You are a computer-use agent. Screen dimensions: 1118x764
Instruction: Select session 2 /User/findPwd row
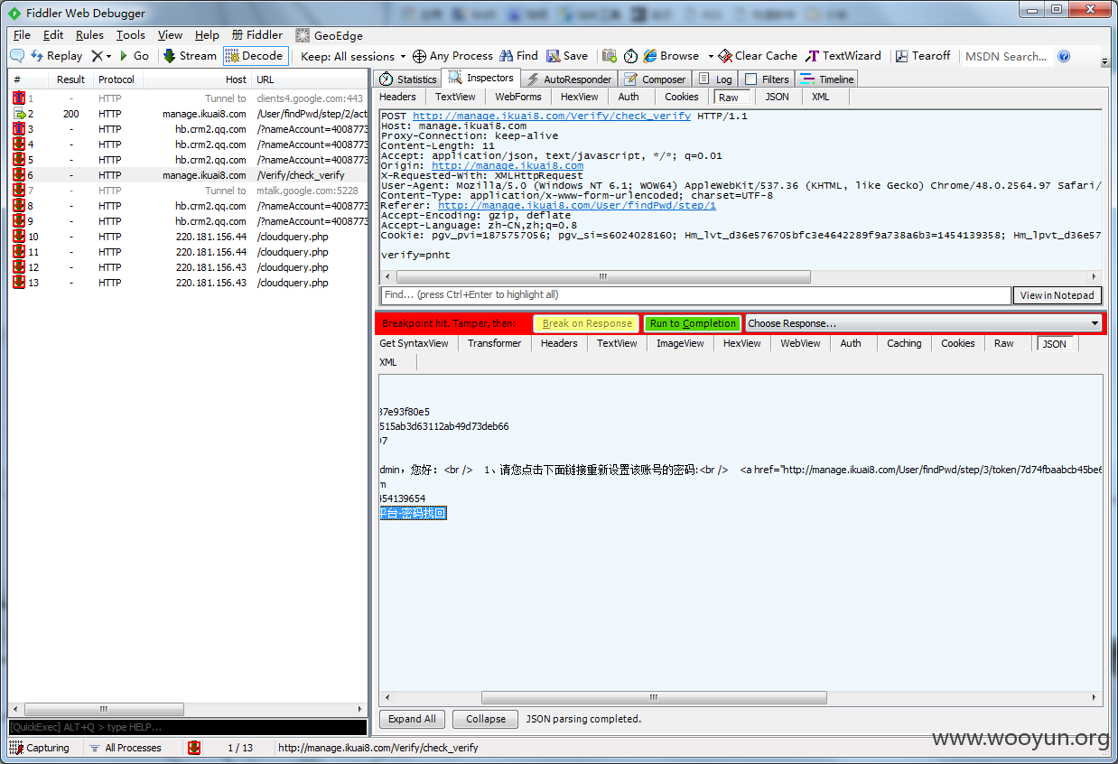click(189, 114)
